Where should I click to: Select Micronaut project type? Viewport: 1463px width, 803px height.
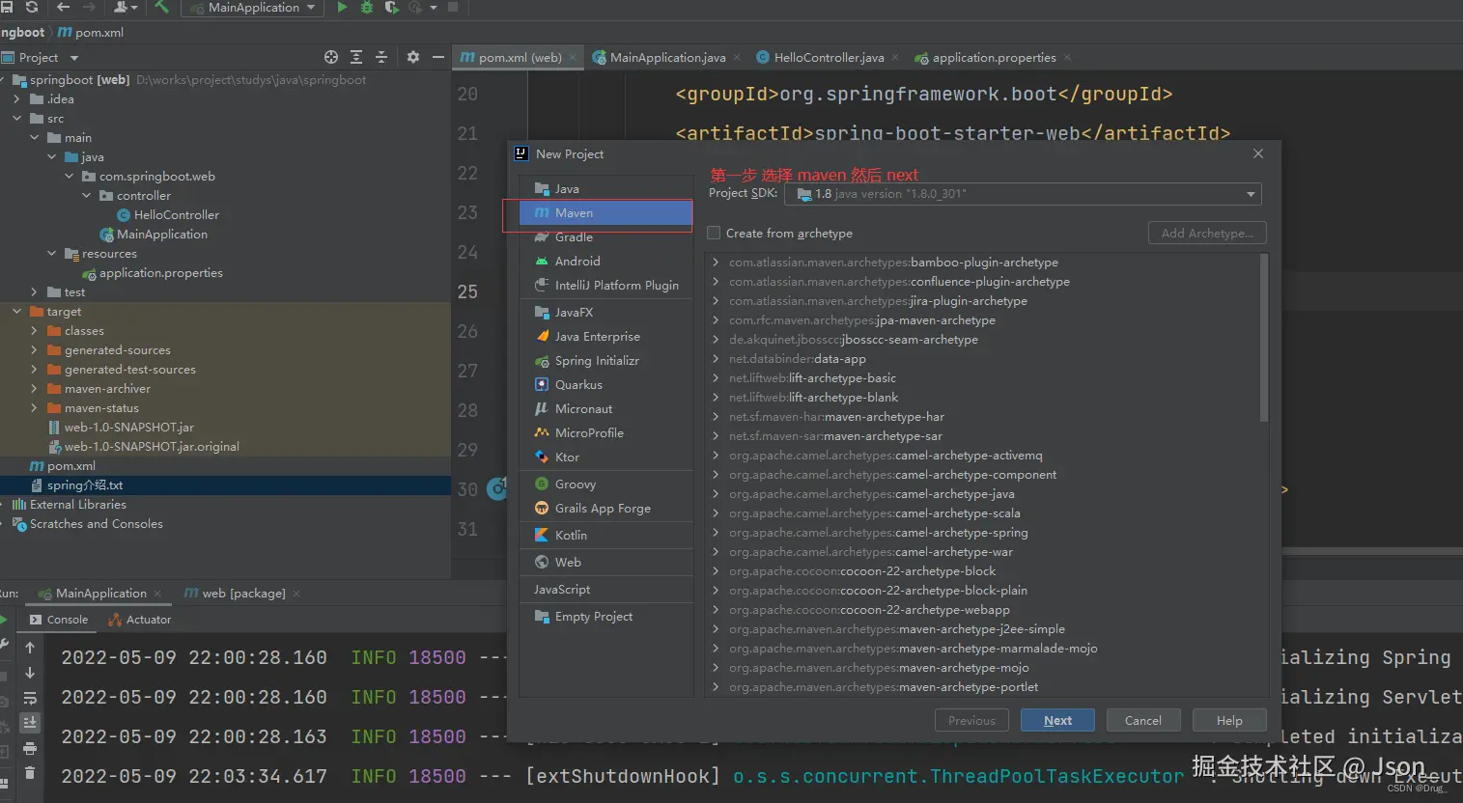coord(606,408)
